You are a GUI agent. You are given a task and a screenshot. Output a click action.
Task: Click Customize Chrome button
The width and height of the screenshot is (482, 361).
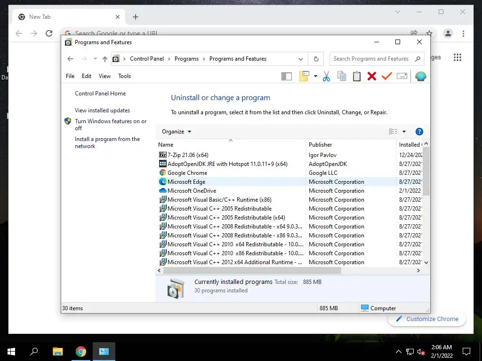427,319
